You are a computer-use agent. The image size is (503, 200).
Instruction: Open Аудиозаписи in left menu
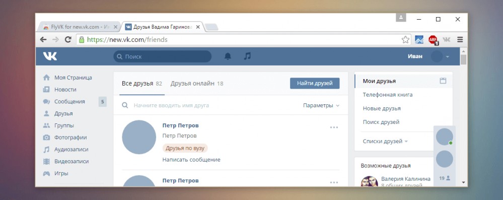tap(71, 150)
